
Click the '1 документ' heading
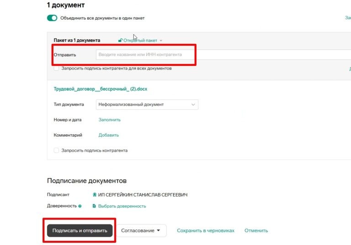click(66, 5)
